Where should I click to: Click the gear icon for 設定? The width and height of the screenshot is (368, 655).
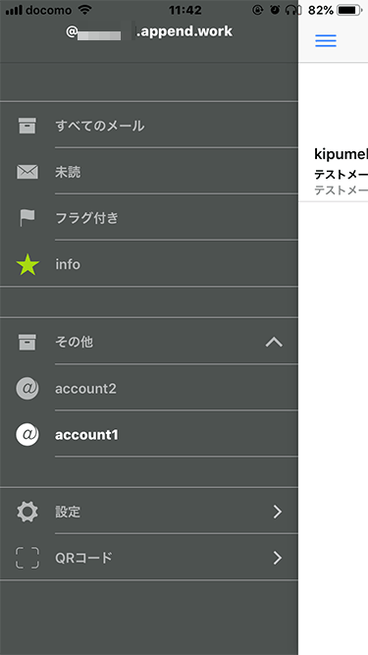point(27,512)
